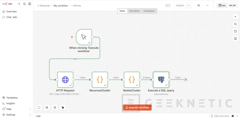Click the HTTP Request globe node

pos(65,80)
